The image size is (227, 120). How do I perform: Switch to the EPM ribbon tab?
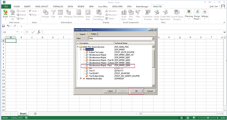(129, 7)
